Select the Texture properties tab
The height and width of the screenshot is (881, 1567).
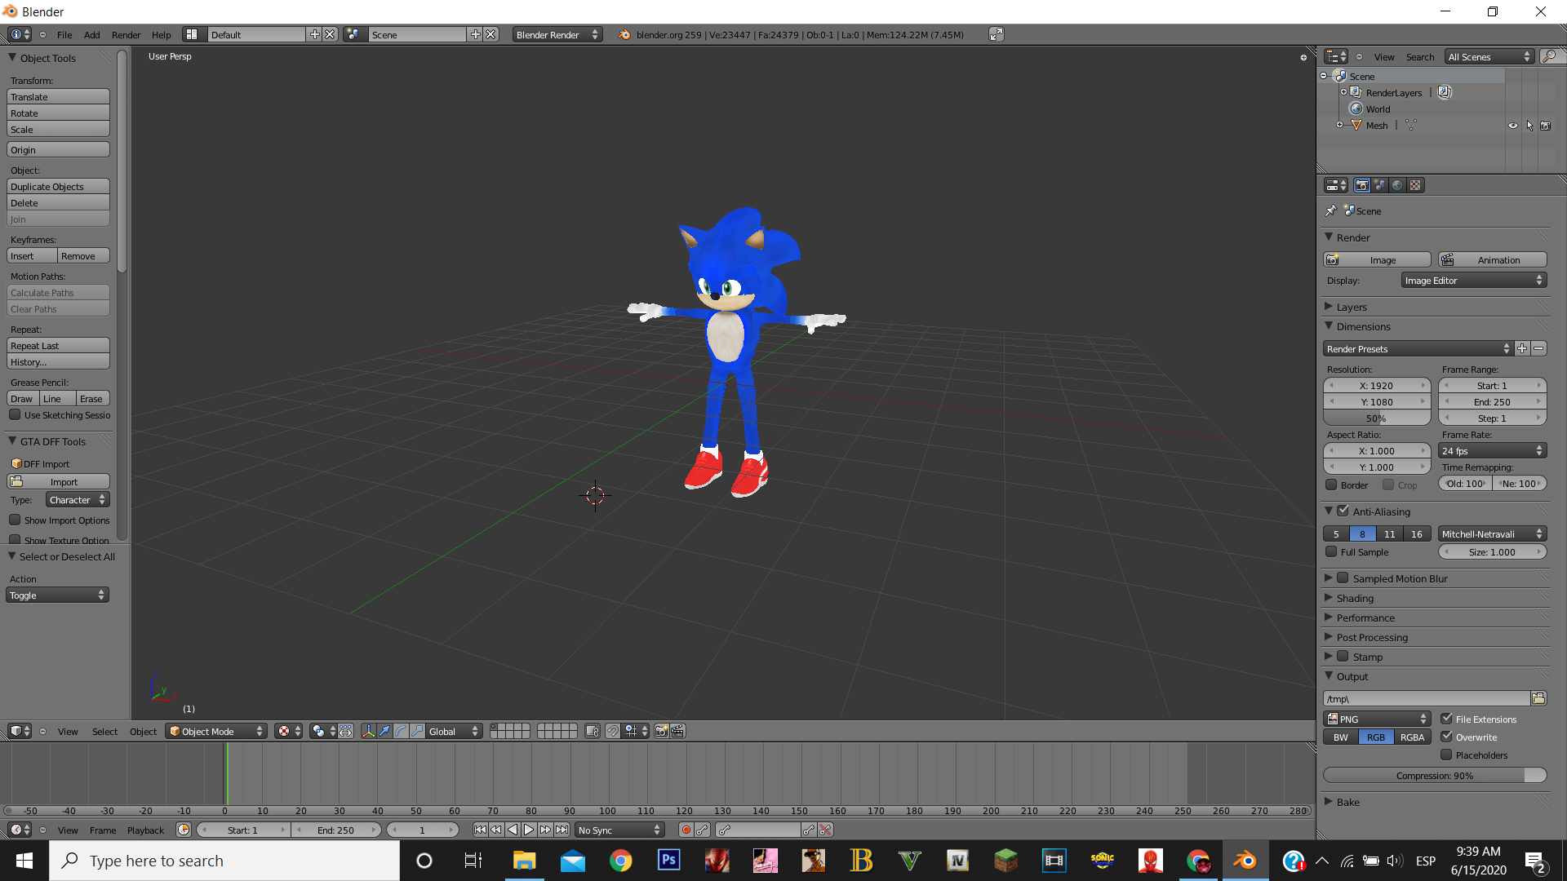1414,185
